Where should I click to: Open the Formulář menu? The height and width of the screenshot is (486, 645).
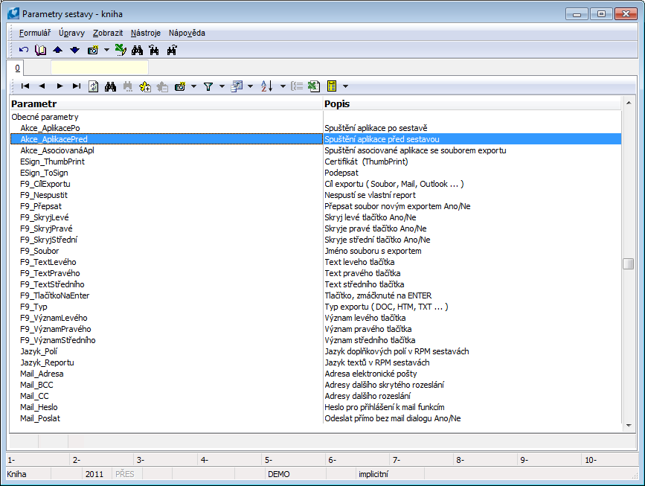pyautogui.click(x=34, y=33)
